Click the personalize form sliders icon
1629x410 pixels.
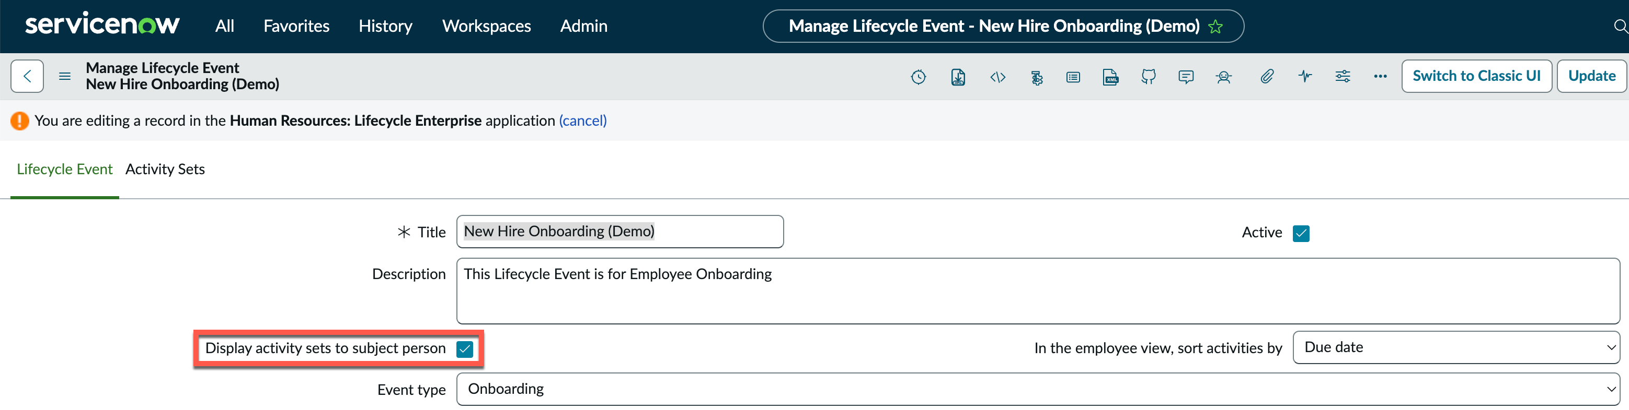[x=1343, y=77]
